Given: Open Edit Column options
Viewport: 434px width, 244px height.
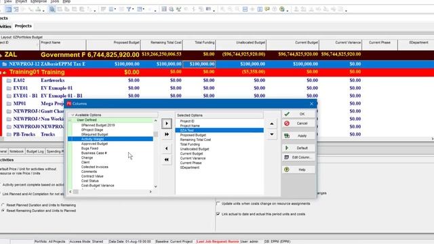Looking at the screenshot, I should 298,157.
